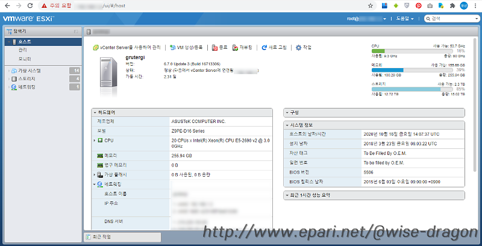
Task: Expand the 구성 panel header
Action: [x=374, y=113]
